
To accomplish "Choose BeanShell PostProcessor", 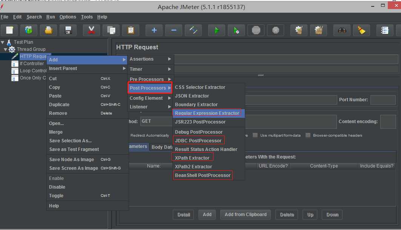I will 209,175.
